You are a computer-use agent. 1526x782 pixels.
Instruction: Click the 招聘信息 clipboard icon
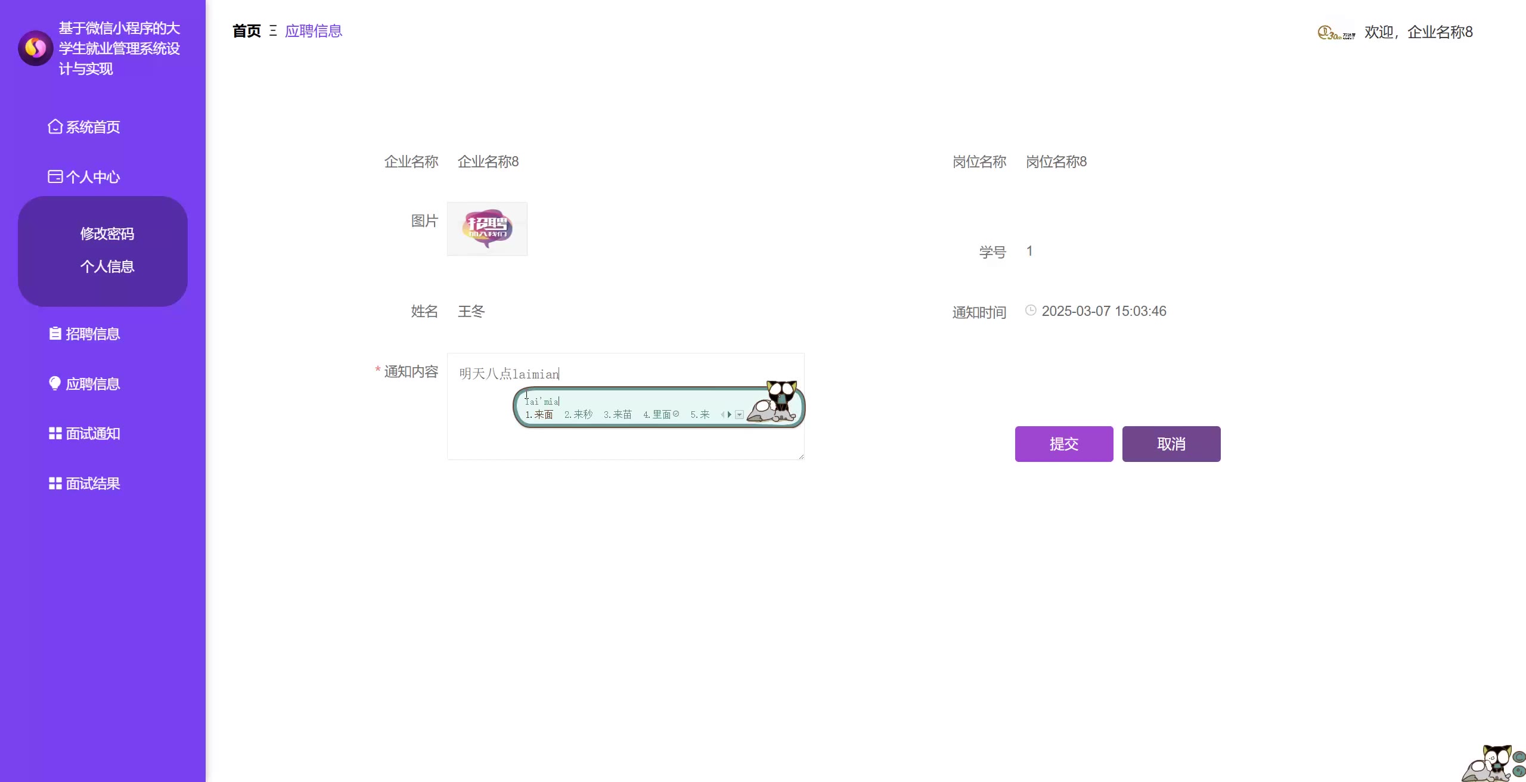coord(55,334)
